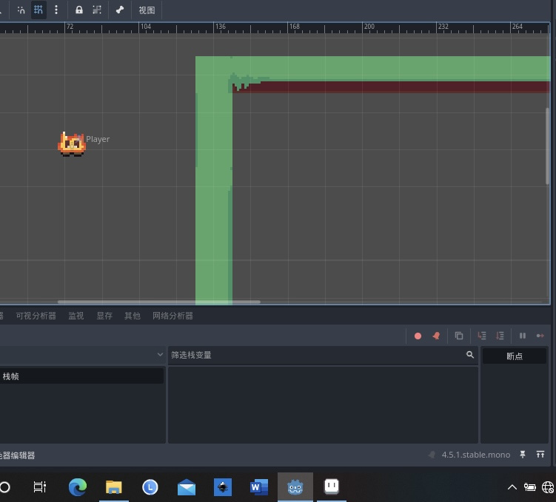The height and width of the screenshot is (502, 556).
Task: Click the debugger pause break button
Action: point(522,336)
